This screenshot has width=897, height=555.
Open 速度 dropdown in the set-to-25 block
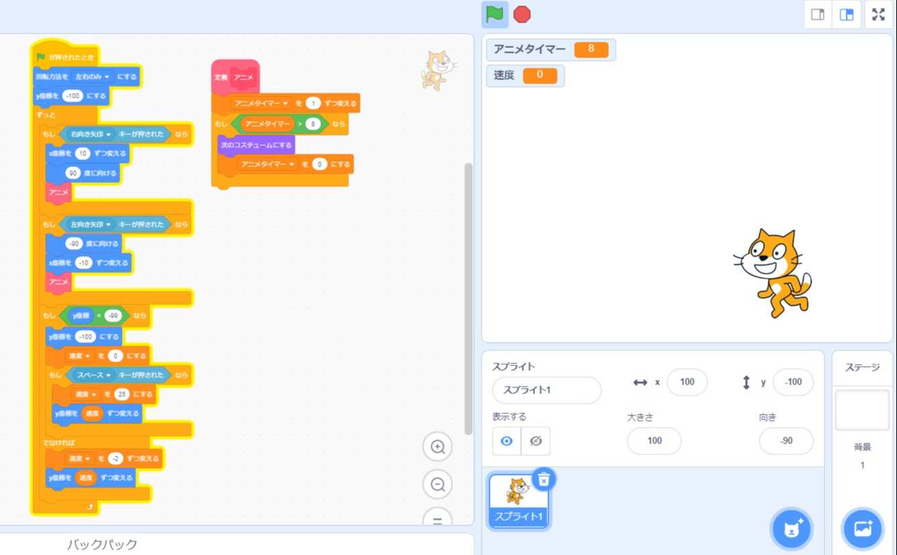click(86, 395)
